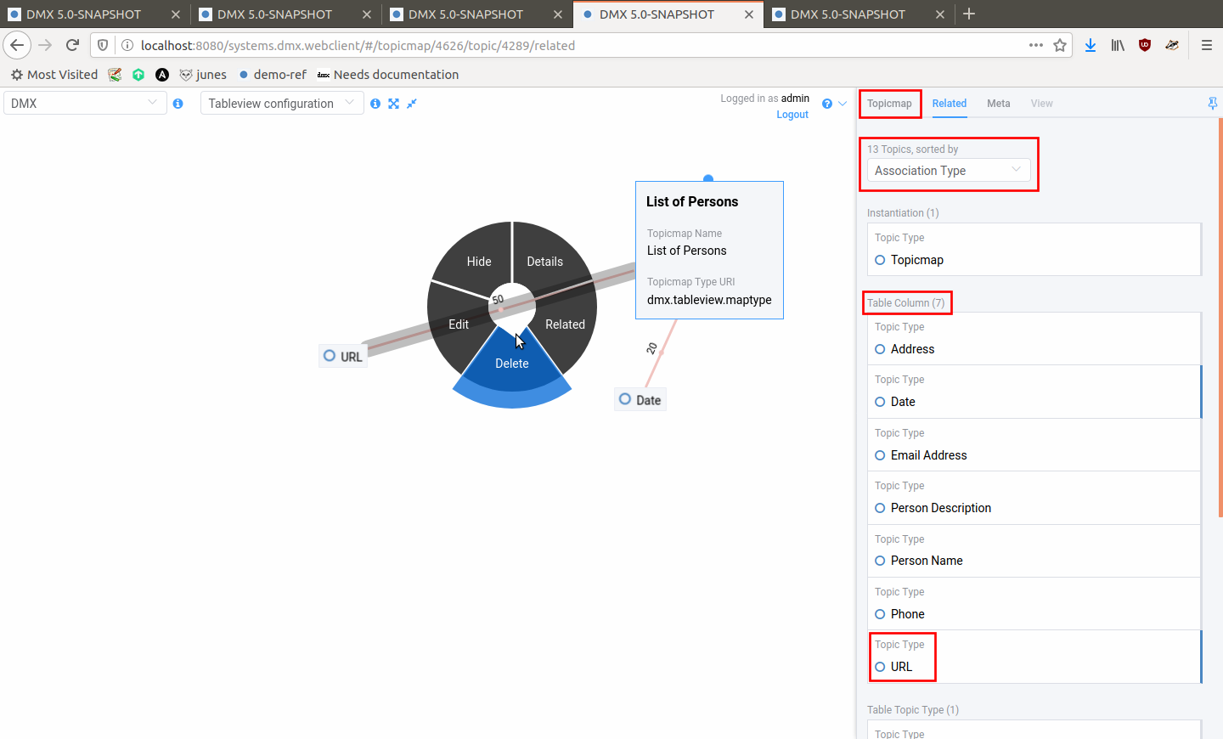
Task: Open the Tableview configuration topicmap dropdown
Action: coord(281,104)
